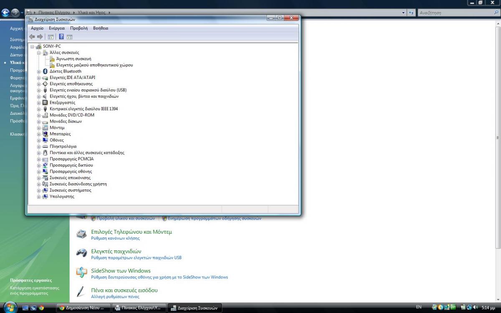Click the battery icon beside Μπαταρίες
Image resolution: width=501 pixels, height=313 pixels.
click(x=46, y=134)
